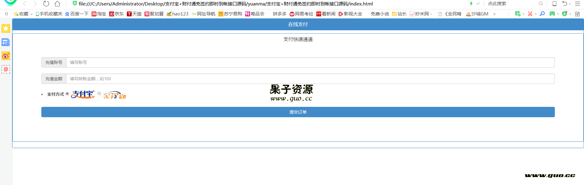Open Weibo from the left sidebar
This screenshot has height=185, width=584.
click(6, 56)
